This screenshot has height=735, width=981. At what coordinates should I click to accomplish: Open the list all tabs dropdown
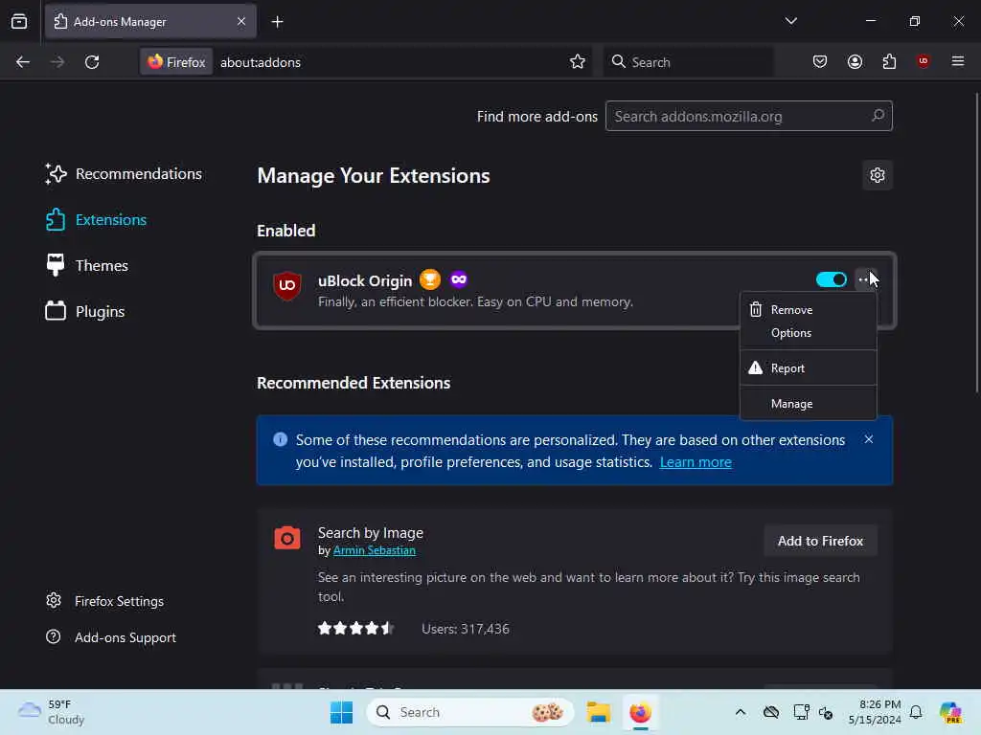[x=790, y=21]
